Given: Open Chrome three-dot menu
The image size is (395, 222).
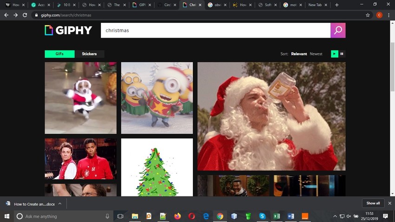Looking at the screenshot, I should click(388, 15).
